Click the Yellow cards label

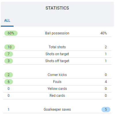pos(57,89)
